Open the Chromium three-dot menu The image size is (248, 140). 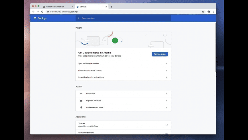point(213,12)
